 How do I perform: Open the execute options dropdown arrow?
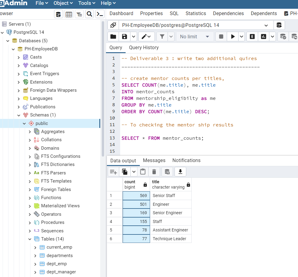pyautogui.click(x=241, y=37)
